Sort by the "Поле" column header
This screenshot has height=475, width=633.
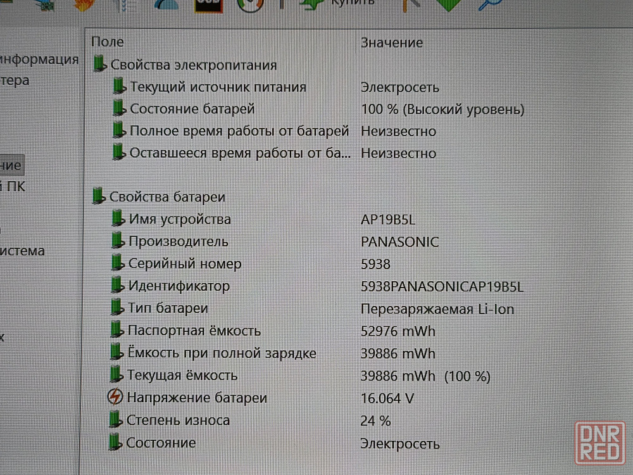pos(108,42)
